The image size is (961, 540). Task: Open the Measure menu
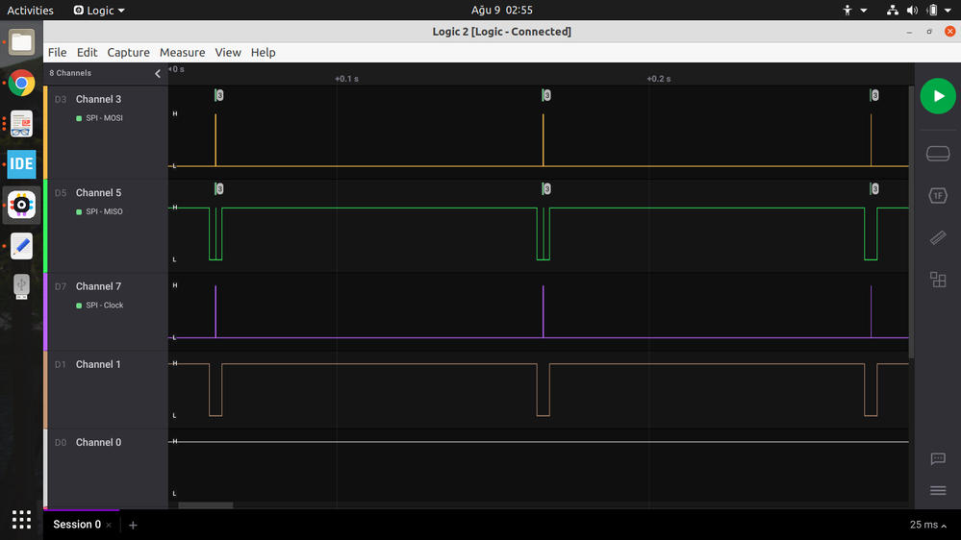182,53
